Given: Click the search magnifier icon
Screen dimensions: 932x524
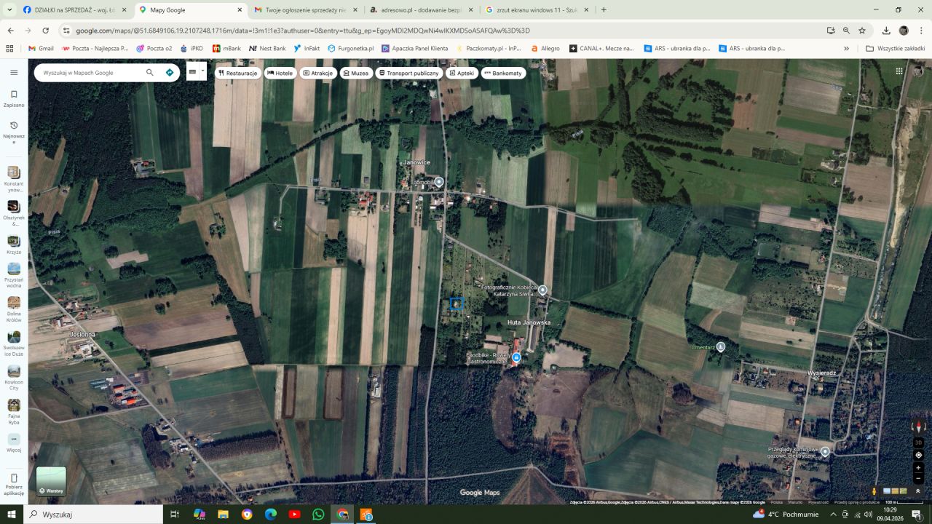Looking at the screenshot, I should pyautogui.click(x=150, y=73).
